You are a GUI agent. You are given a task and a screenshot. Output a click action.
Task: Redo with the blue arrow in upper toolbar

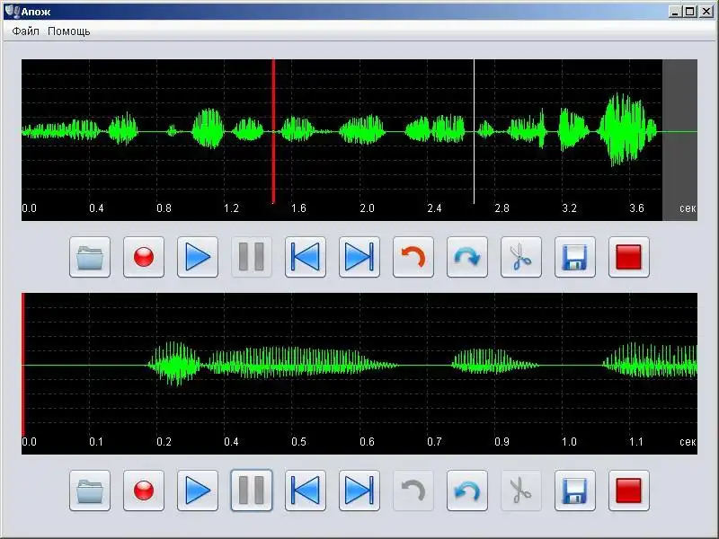click(x=467, y=257)
